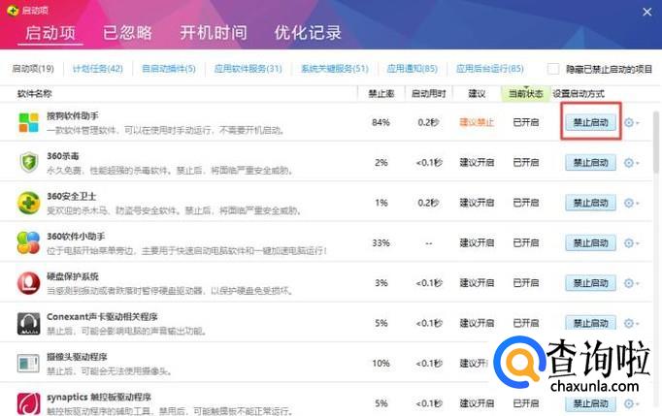Screen dimensions: 662x416
Task: Select 启动项(19) sub-tab
Action: [x=33, y=68]
